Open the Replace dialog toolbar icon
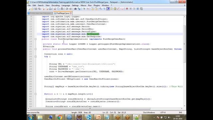 (79, 9)
